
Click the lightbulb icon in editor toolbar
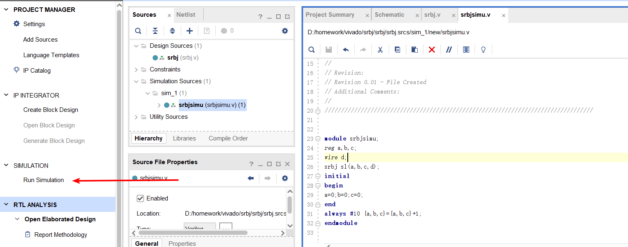(483, 49)
